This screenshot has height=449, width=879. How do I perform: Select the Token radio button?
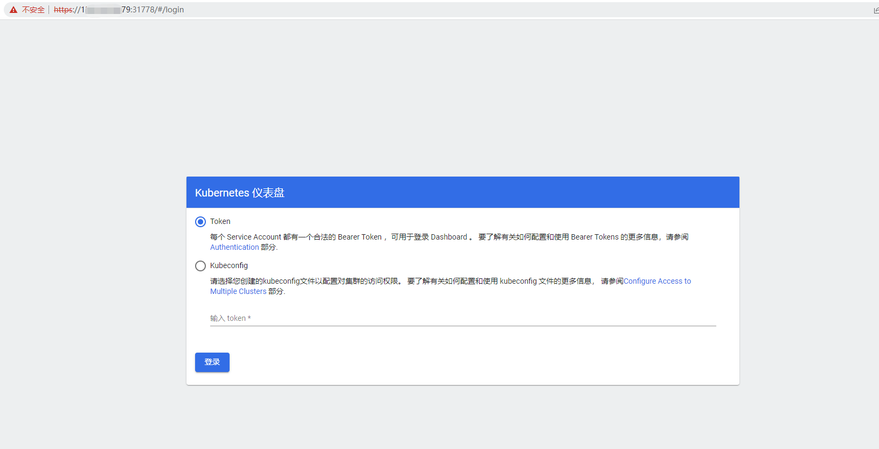tap(200, 222)
